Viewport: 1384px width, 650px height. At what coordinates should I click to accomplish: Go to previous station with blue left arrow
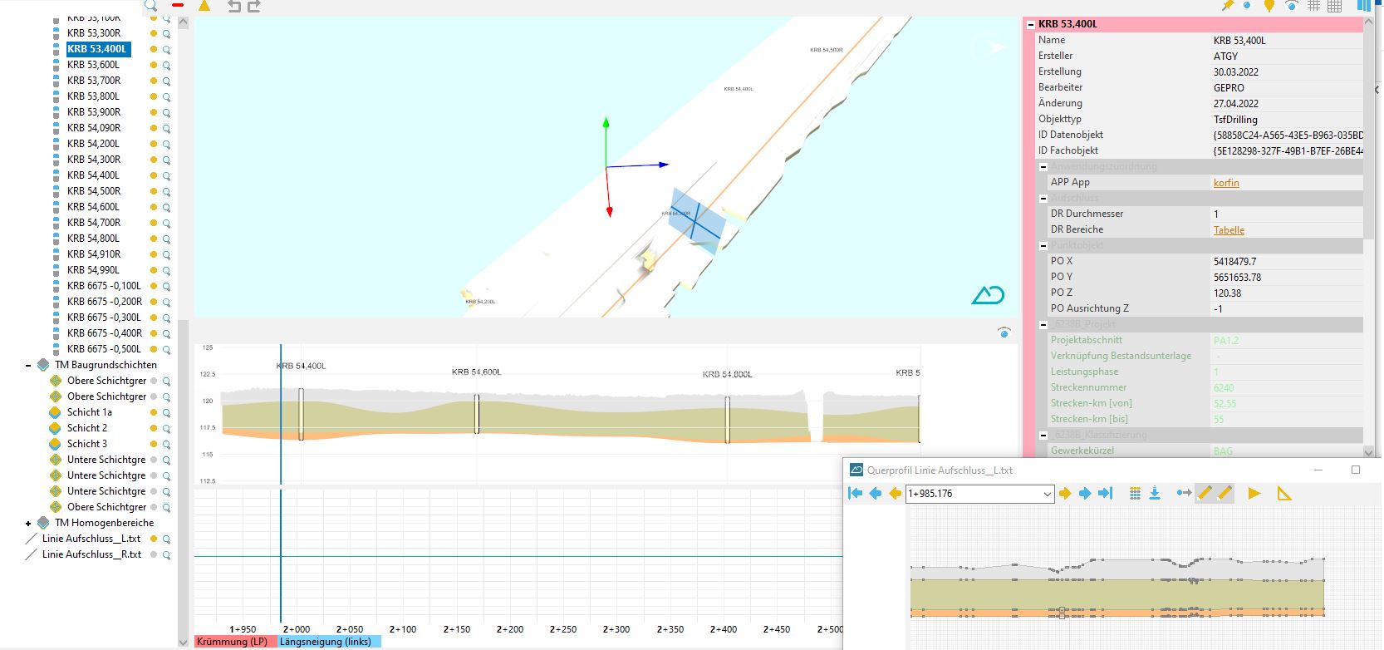(x=875, y=494)
